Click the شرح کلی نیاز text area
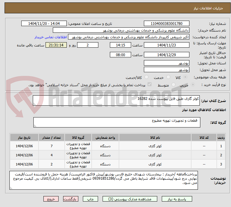Image resolution: width=231 pixels, height=207 pixels. coord(116,100)
